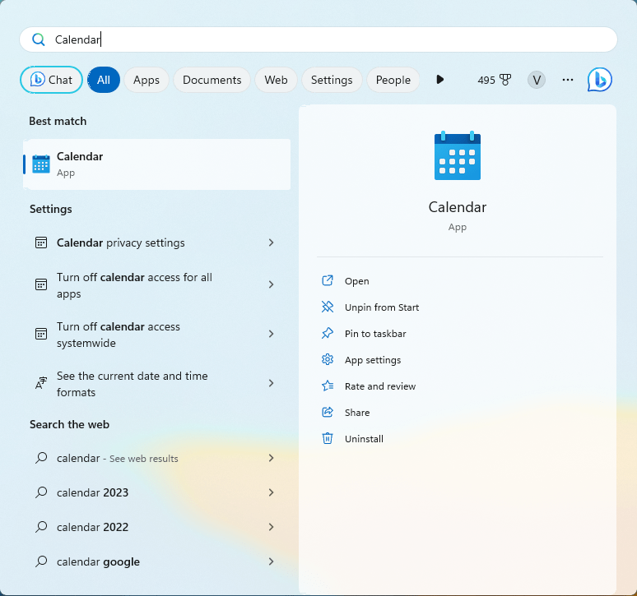Open Calendar privacy settings result
This screenshot has height=596, width=637.
[x=157, y=243]
